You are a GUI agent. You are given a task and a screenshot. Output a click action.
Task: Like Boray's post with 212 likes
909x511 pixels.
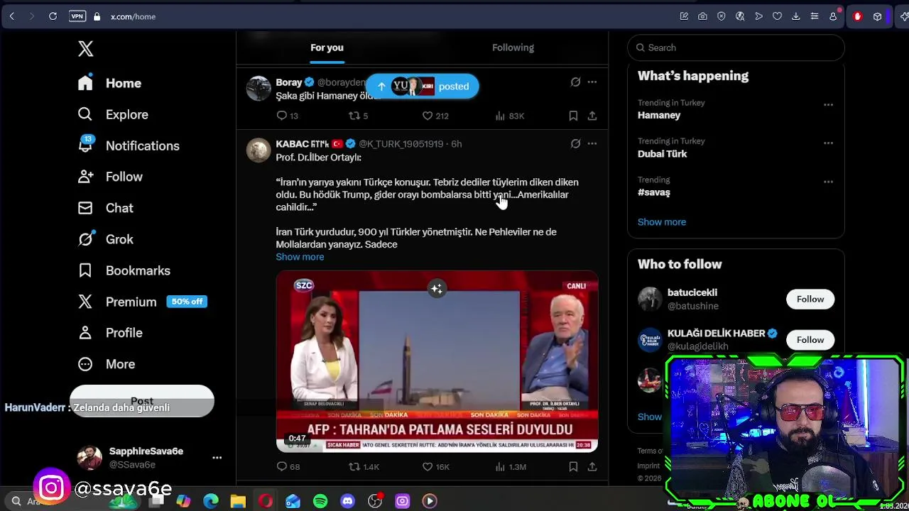(435, 116)
